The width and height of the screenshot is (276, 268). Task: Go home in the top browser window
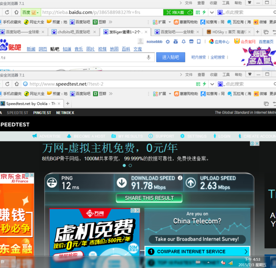pyautogui.click(x=16, y=12)
